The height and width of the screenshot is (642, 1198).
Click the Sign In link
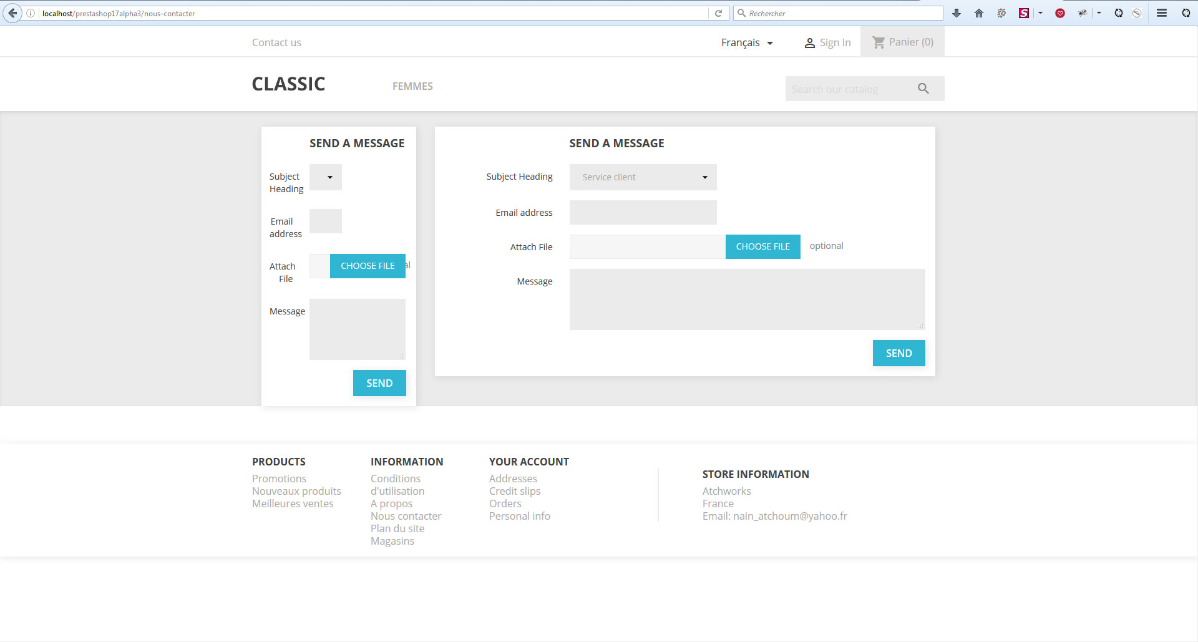point(835,42)
